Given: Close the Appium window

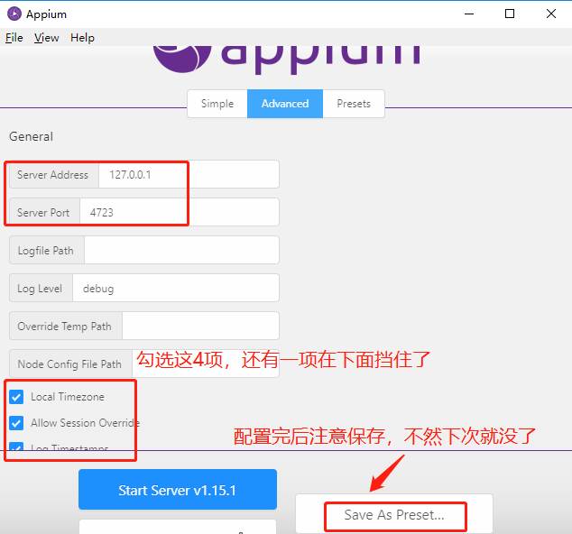Looking at the screenshot, I should 551,14.
